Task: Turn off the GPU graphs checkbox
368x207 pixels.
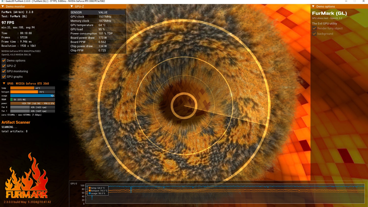Action: click(x=4, y=77)
